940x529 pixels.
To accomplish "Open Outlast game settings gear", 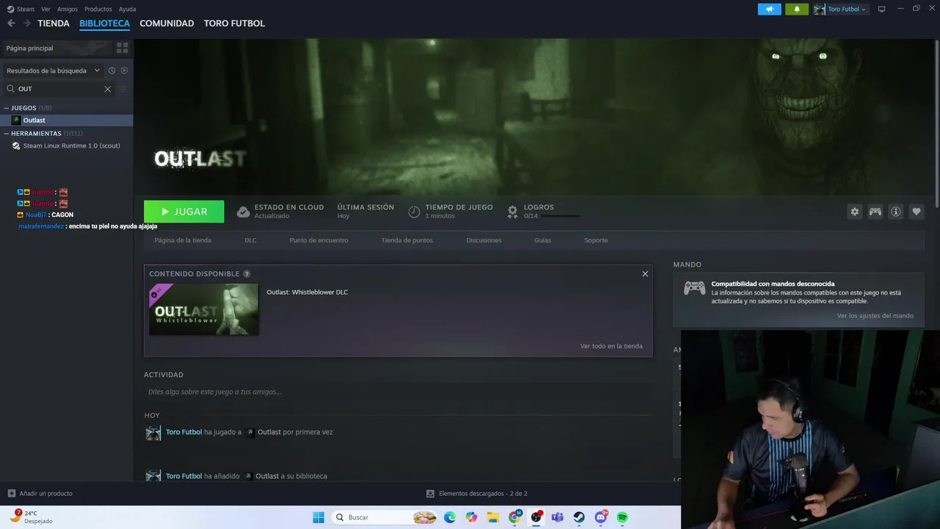I will [x=855, y=212].
